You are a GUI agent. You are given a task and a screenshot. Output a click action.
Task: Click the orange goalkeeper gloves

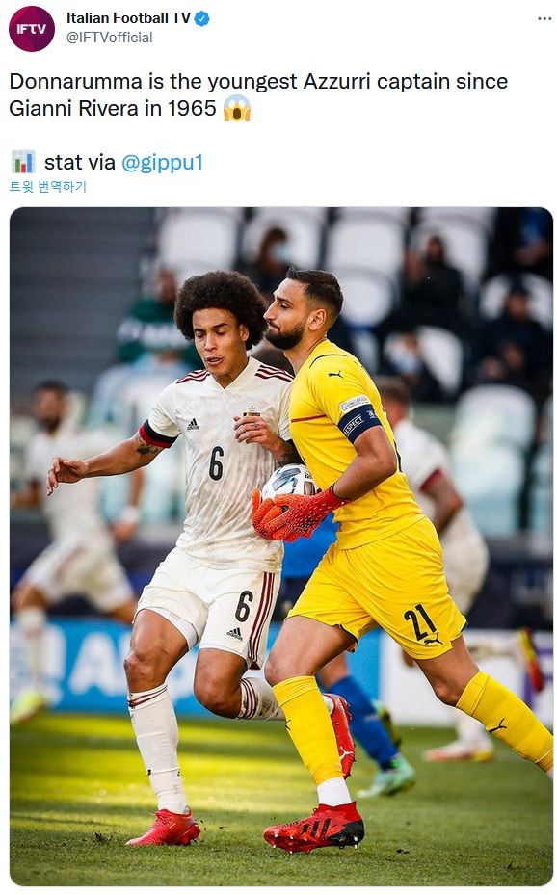(x=294, y=514)
